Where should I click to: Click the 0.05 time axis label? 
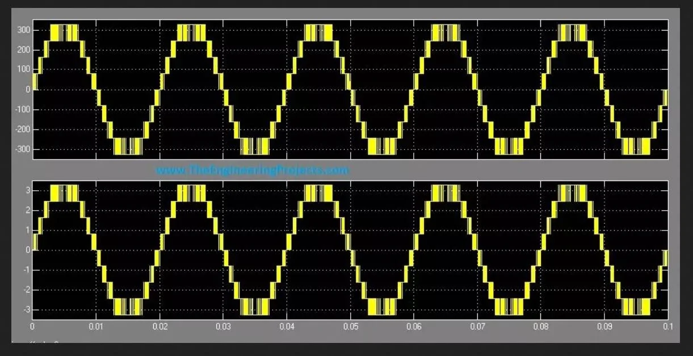pos(350,328)
